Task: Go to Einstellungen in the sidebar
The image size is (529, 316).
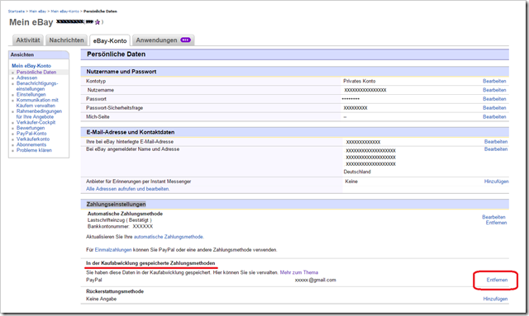Action: click(31, 95)
